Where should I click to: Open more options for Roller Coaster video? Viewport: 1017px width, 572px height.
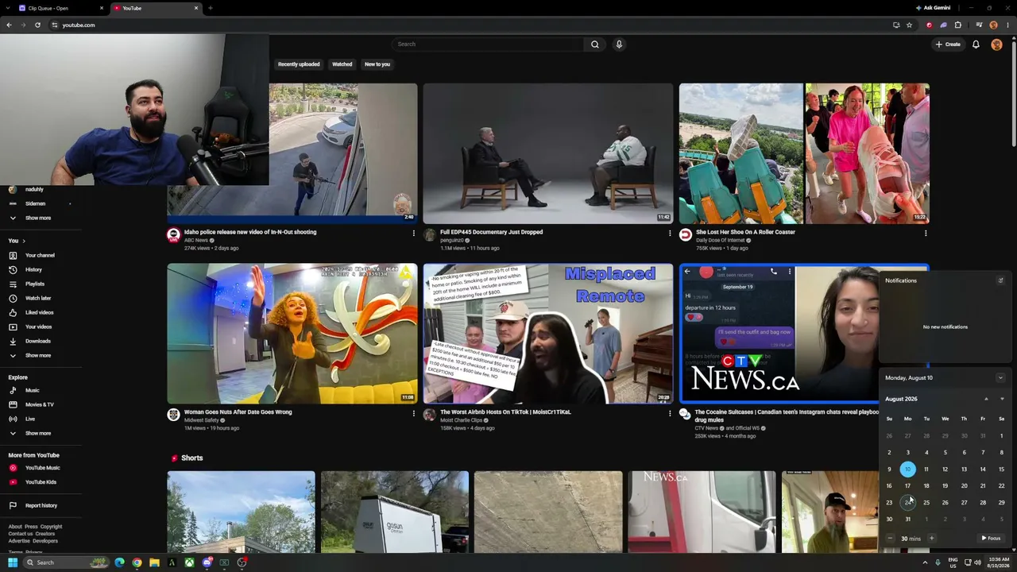pyautogui.click(x=925, y=233)
